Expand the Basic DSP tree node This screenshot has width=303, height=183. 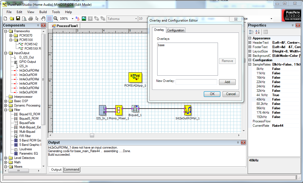coord(5,101)
